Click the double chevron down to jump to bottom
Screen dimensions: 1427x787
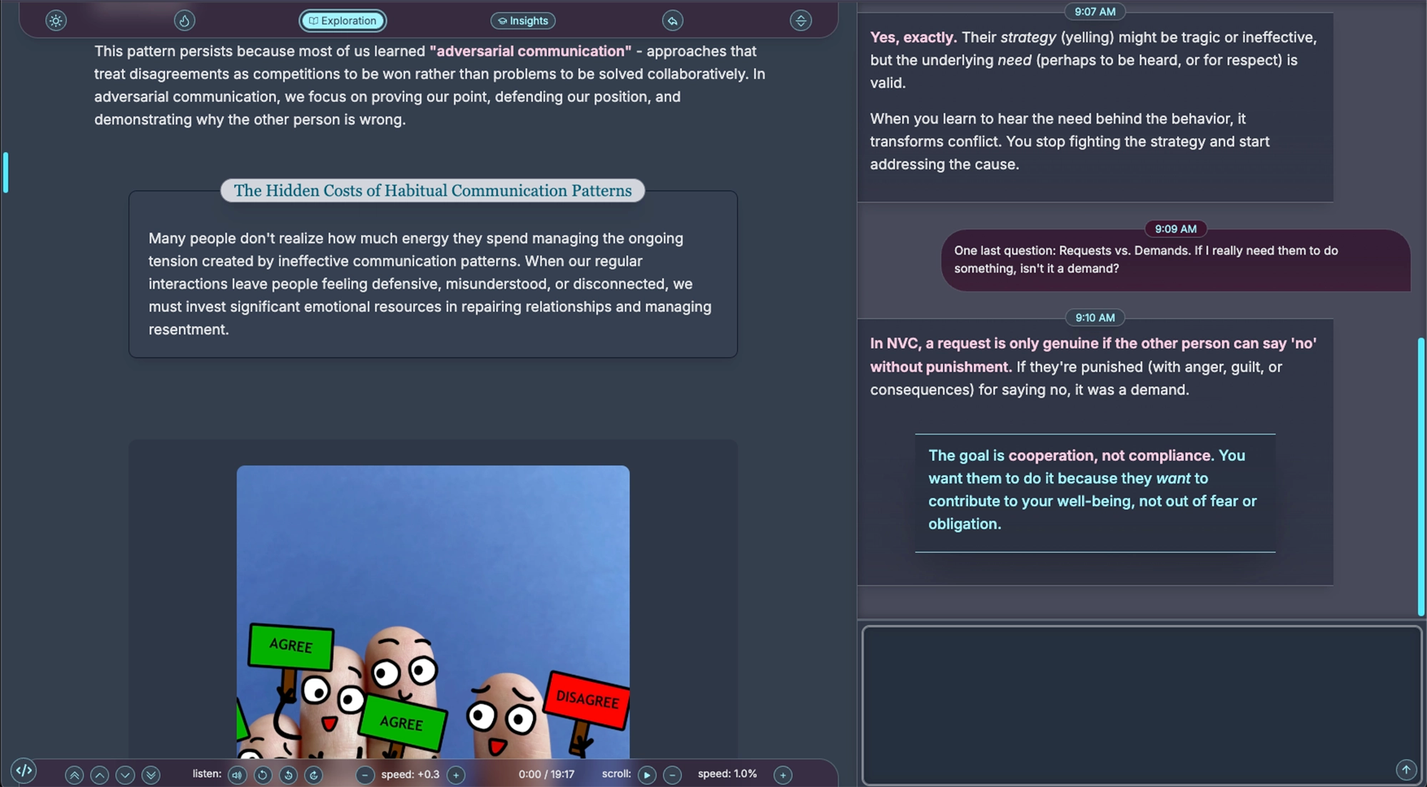pos(151,775)
